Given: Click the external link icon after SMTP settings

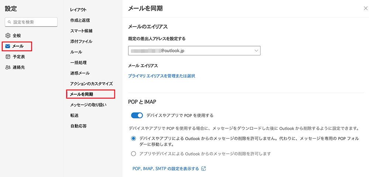Looking at the screenshot, I should (x=204, y=169).
